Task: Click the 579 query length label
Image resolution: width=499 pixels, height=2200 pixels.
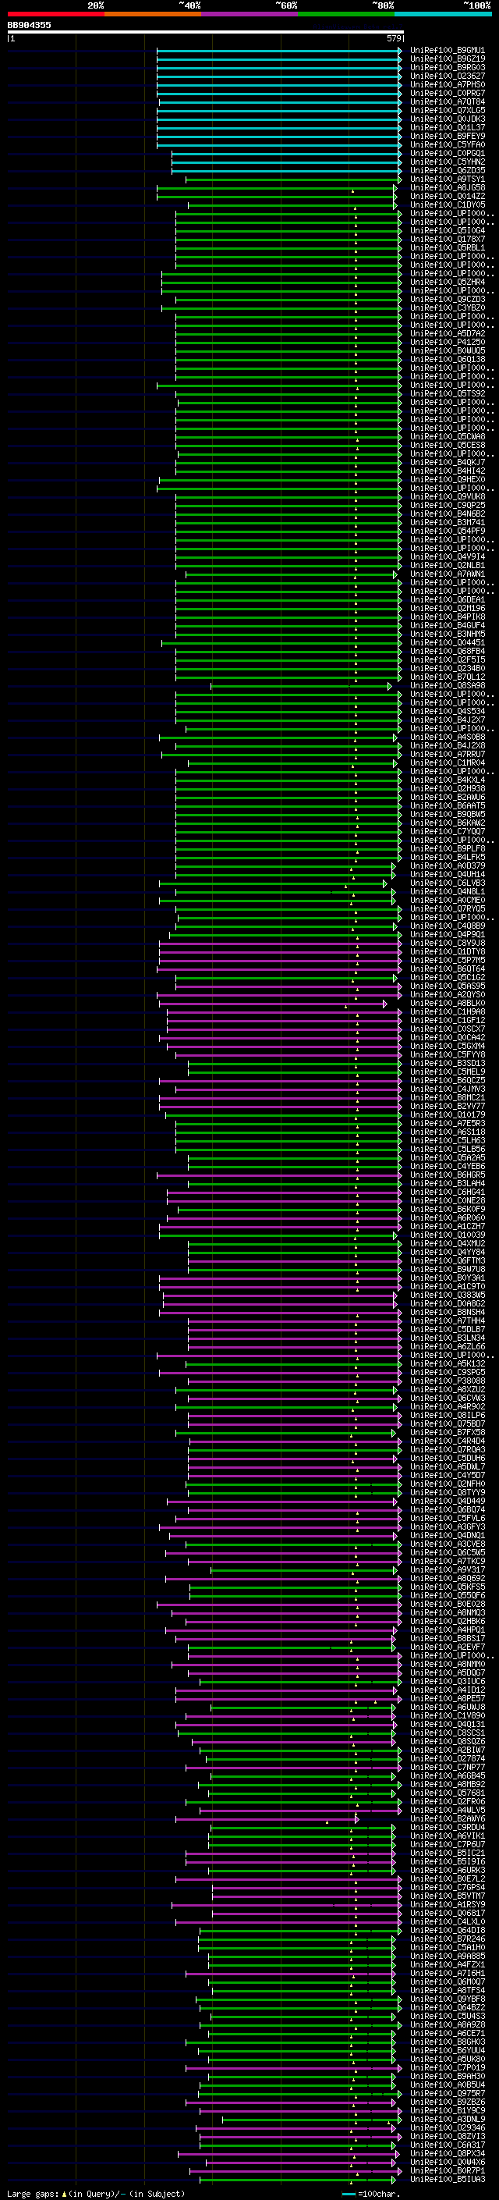Action: click(394, 38)
